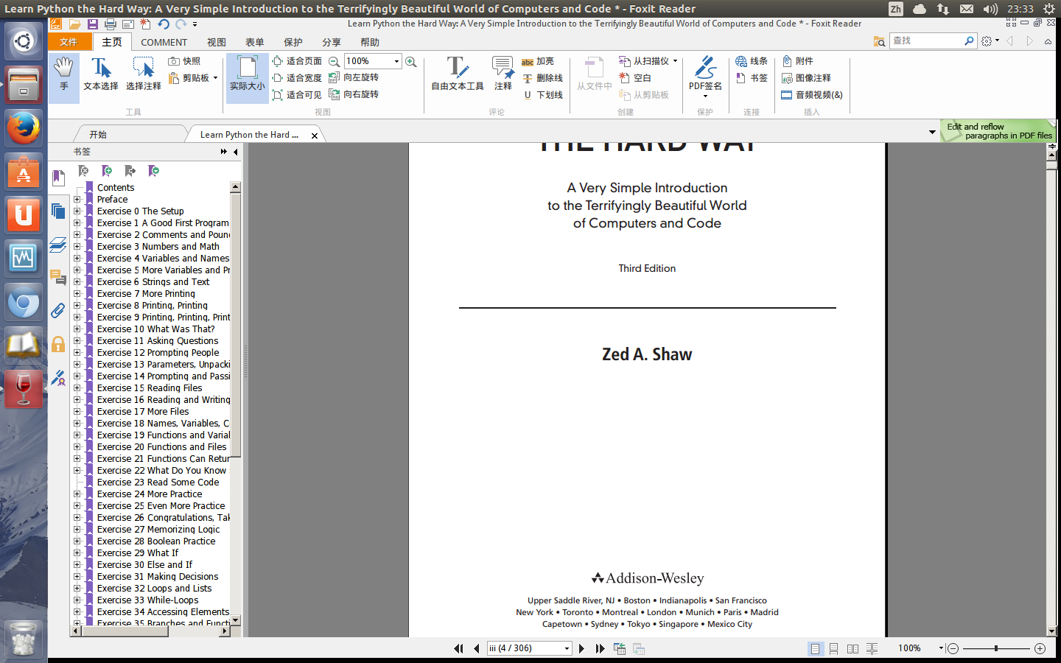Open the PDF Sign (PDF签名) tool

tap(705, 76)
